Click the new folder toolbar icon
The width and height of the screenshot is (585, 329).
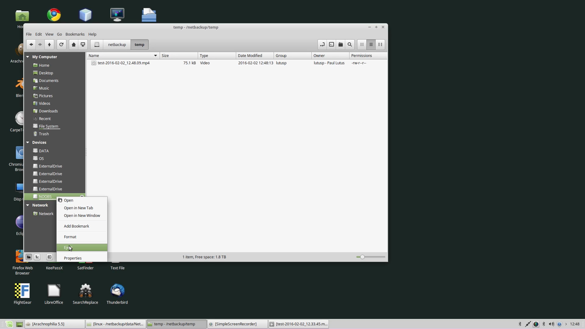click(x=341, y=44)
